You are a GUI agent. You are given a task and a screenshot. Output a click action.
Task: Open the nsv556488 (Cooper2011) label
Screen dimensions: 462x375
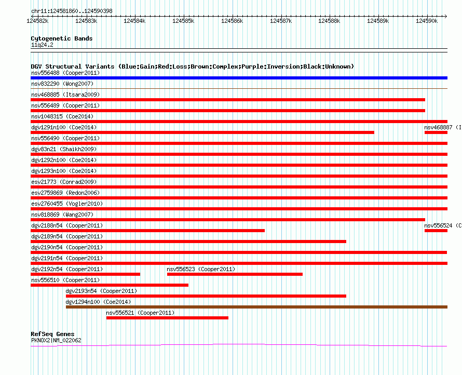[x=65, y=73]
